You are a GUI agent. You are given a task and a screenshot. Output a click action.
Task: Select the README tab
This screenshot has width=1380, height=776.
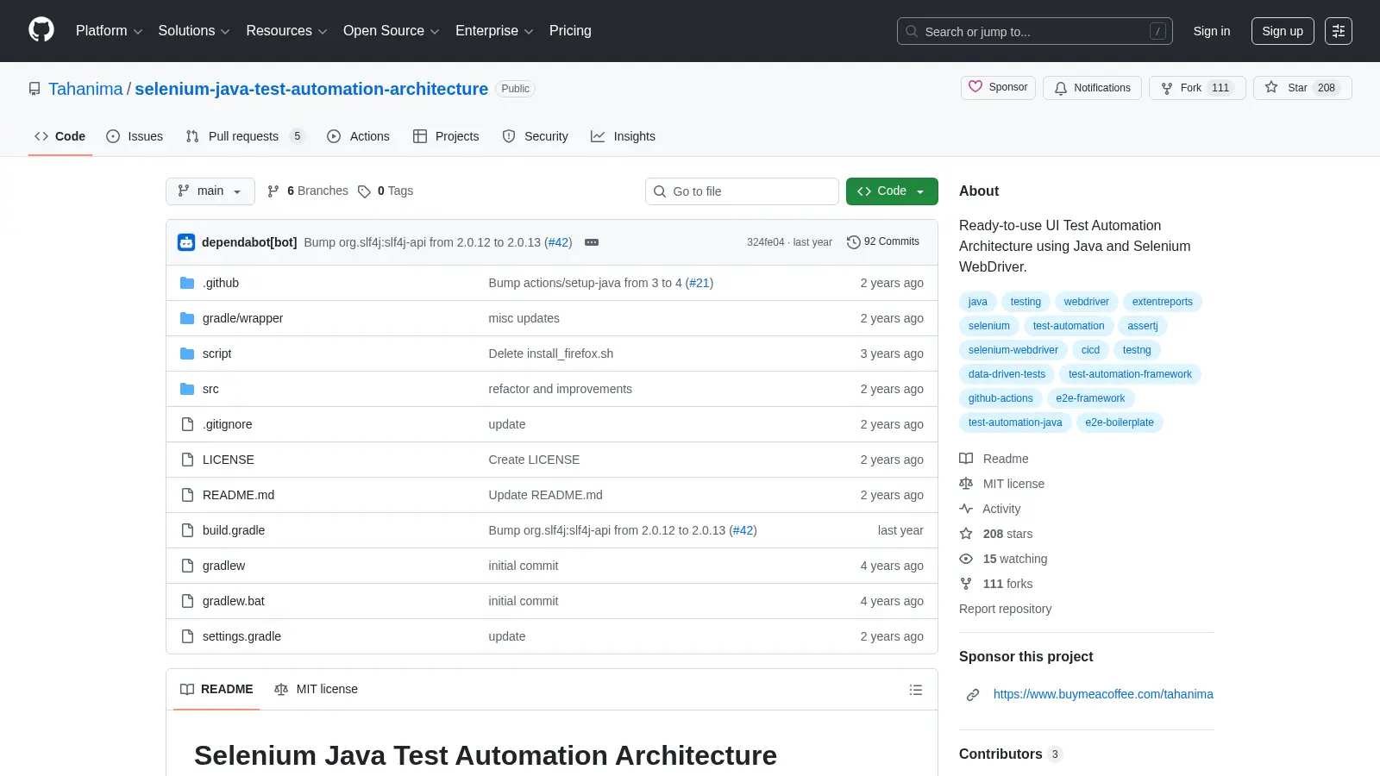(x=216, y=689)
